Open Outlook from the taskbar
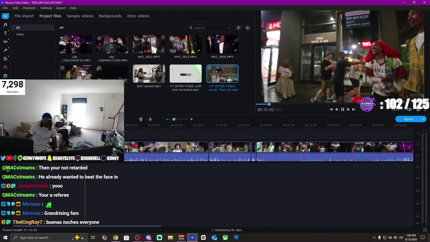Image resolution: width=430 pixels, height=242 pixels. coord(214,238)
